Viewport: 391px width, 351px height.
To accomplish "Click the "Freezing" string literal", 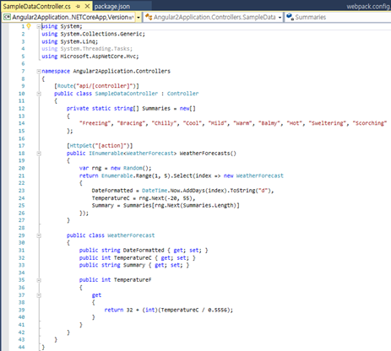I will (x=95, y=123).
